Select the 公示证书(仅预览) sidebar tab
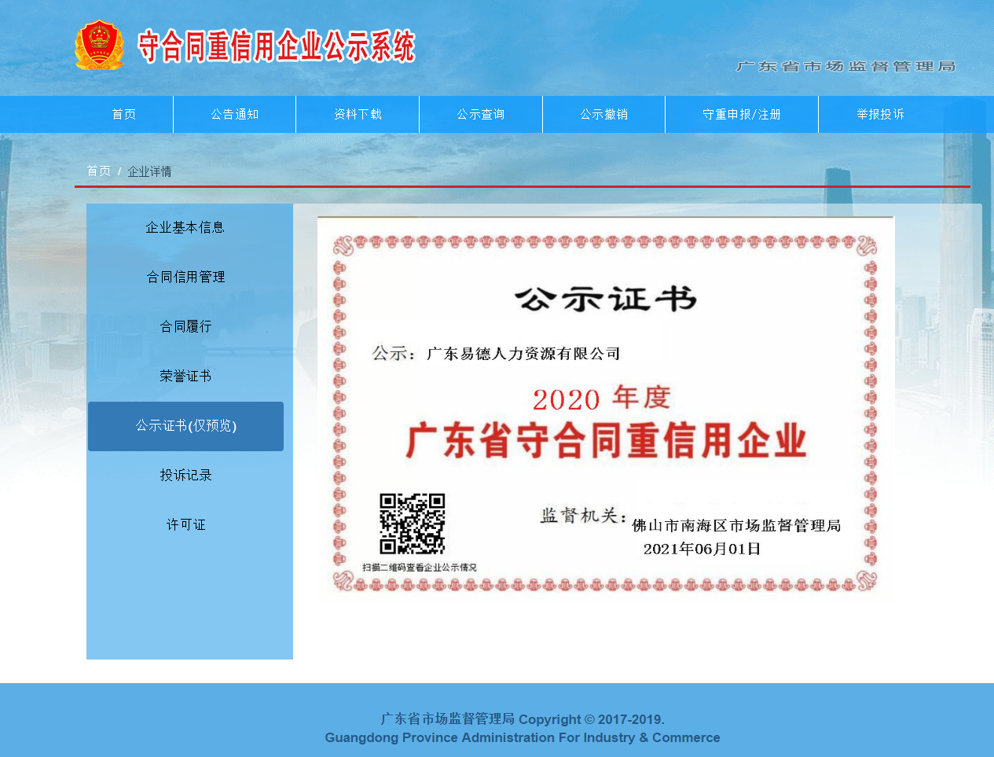Viewport: 994px width, 757px height. pos(185,426)
